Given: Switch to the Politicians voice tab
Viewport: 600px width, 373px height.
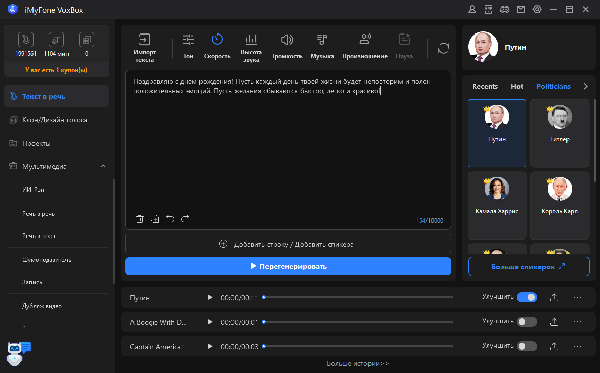Looking at the screenshot, I should (x=553, y=86).
